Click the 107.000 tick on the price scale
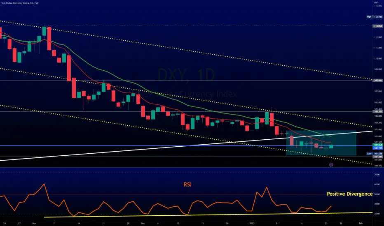This screenshot has width=384, height=226. [x=378, y=91]
